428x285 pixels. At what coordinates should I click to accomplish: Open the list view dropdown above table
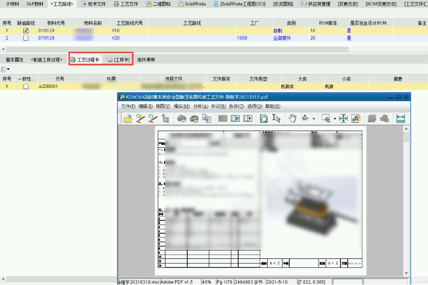[6, 69]
